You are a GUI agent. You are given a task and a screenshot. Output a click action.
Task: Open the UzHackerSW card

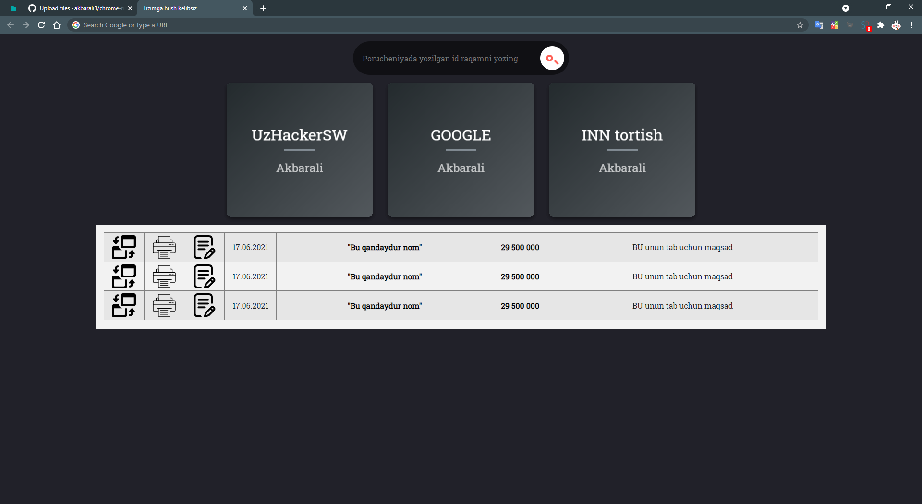click(300, 150)
